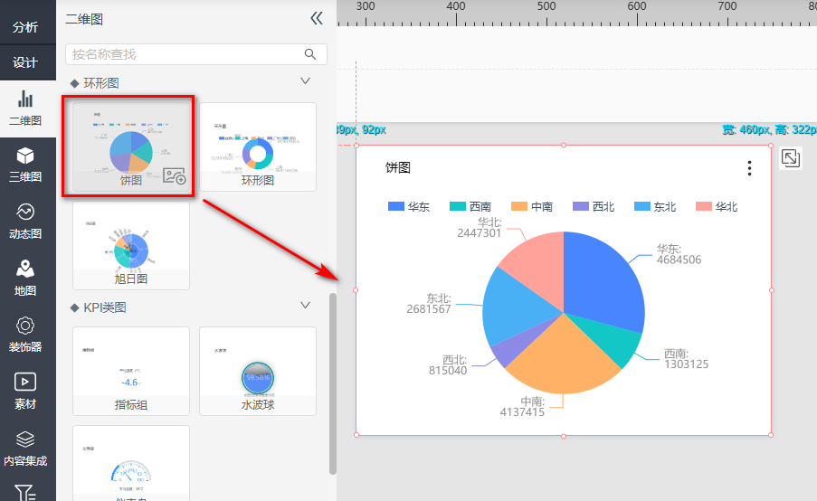
Task: Collapse the 环形图 section
Action: point(306,82)
